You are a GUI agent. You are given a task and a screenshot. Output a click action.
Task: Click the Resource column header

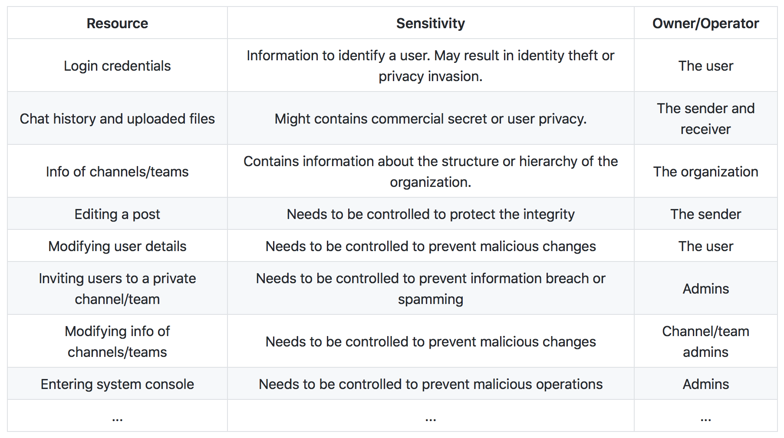click(x=117, y=23)
